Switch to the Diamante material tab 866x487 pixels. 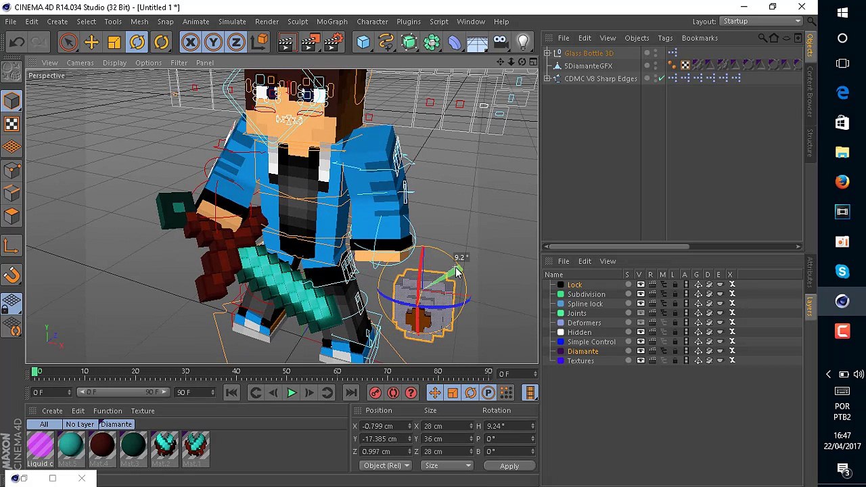tap(116, 424)
